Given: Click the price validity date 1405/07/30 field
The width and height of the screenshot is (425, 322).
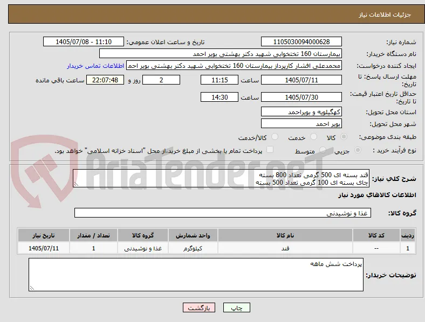Looking at the screenshot, I should (301, 97).
